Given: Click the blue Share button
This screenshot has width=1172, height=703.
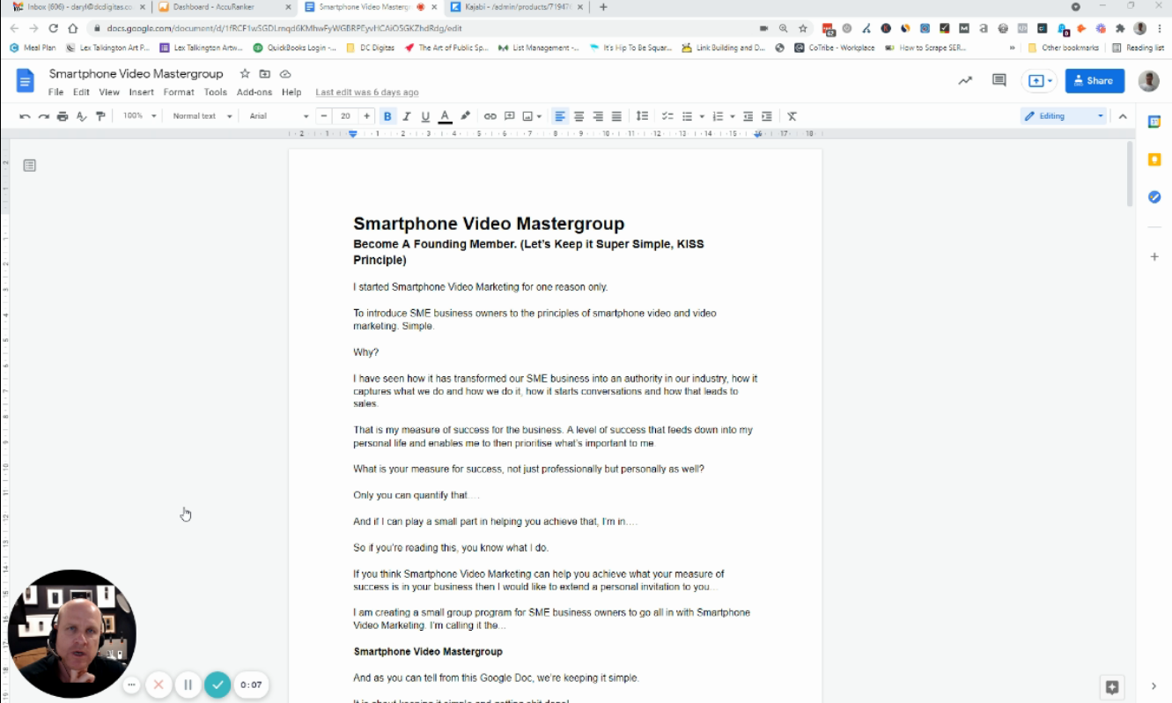Looking at the screenshot, I should pyautogui.click(x=1095, y=80).
